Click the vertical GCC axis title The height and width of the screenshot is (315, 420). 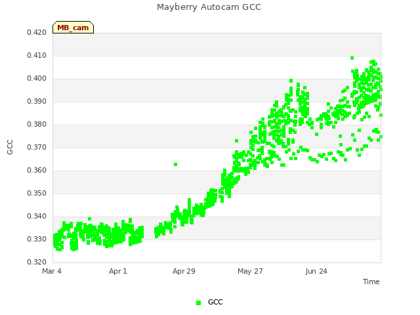(10, 147)
